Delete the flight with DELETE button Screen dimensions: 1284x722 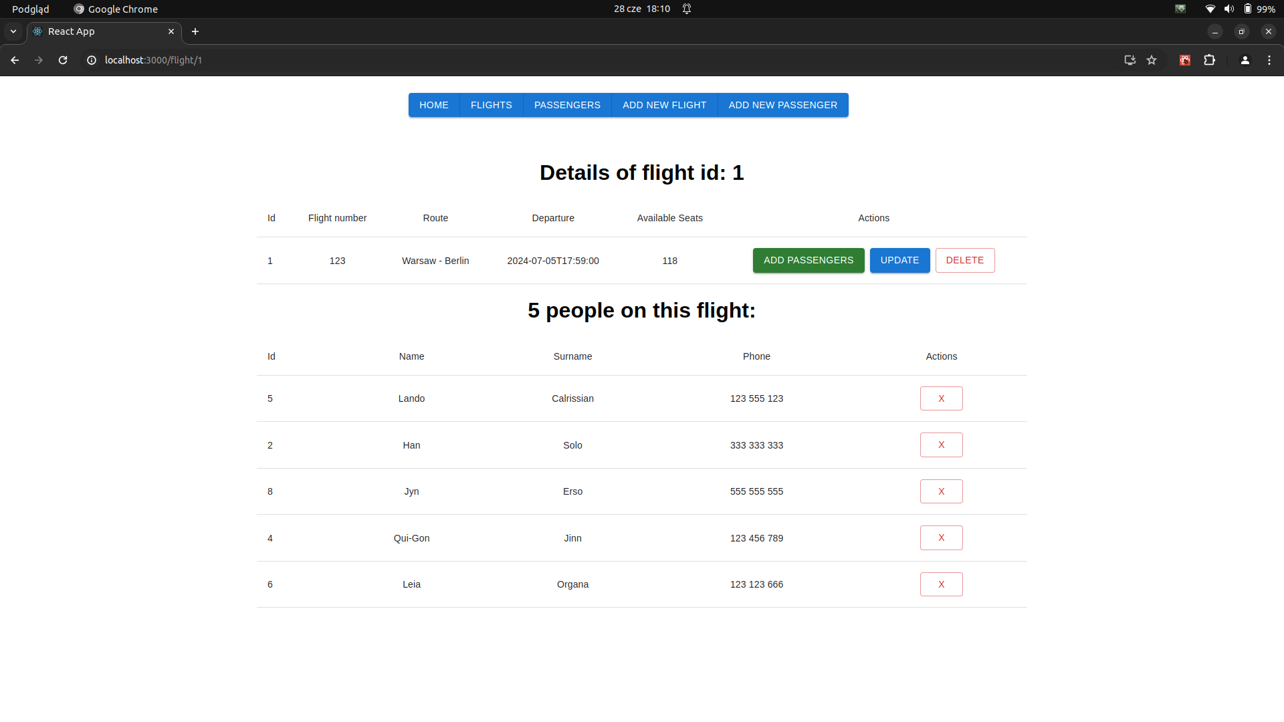click(x=964, y=260)
